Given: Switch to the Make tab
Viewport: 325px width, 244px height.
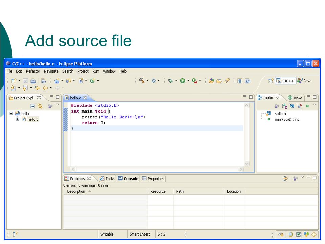Looking at the screenshot, I should tap(295, 98).
